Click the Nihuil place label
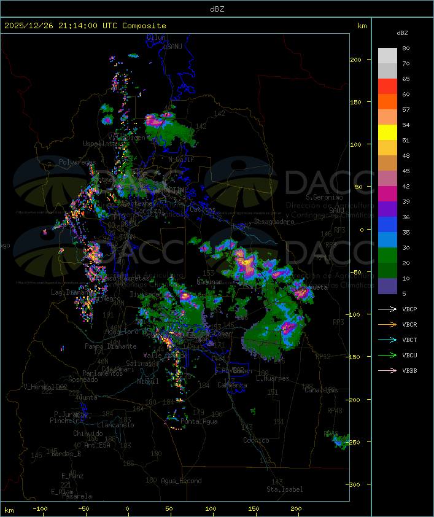This screenshot has height=517, width=434. (x=148, y=381)
